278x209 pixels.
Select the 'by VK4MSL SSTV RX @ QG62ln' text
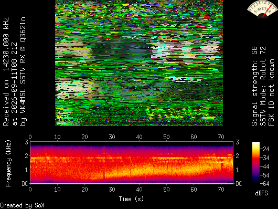coord(23,71)
